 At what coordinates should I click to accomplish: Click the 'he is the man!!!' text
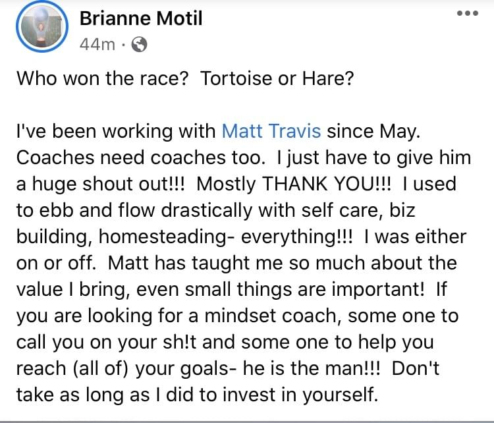(x=312, y=368)
